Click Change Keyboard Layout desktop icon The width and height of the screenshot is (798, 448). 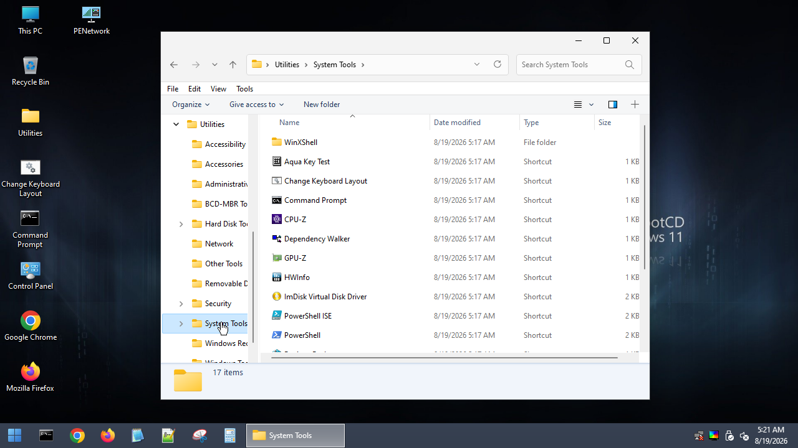[30, 178]
